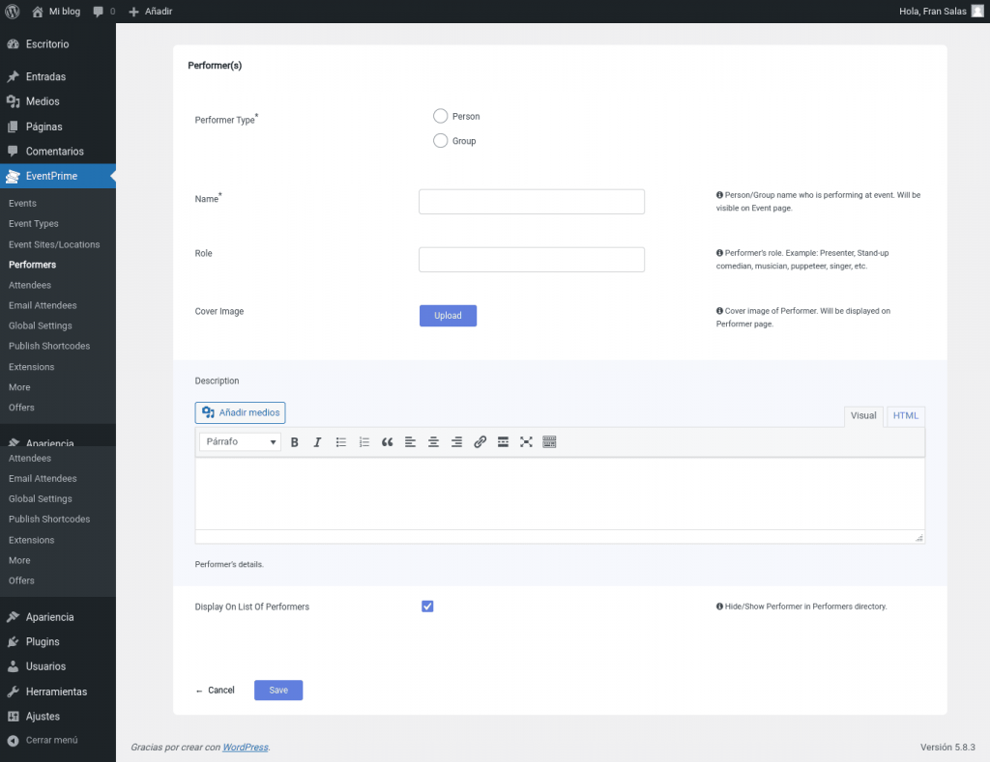Image resolution: width=990 pixels, height=762 pixels.
Task: Align description text left
Action: pos(410,442)
